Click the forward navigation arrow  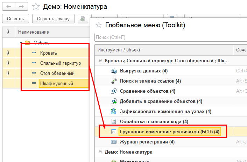tap(21, 6)
